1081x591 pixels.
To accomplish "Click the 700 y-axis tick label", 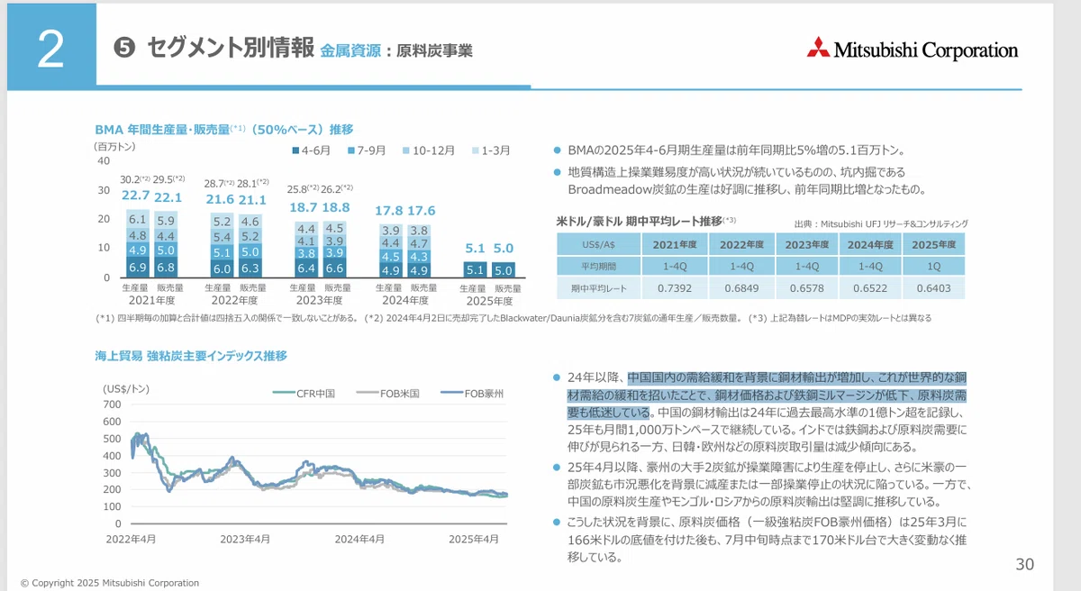I will coord(112,405).
